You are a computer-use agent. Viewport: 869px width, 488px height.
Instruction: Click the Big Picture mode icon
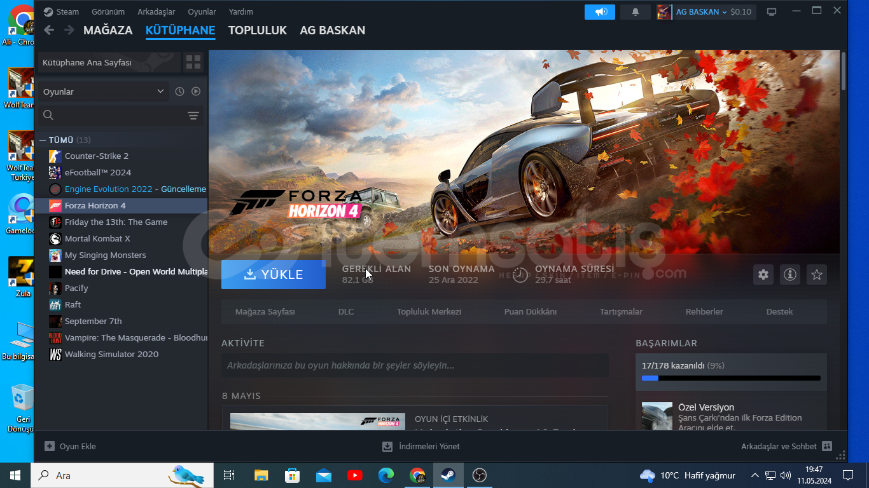coord(772,12)
